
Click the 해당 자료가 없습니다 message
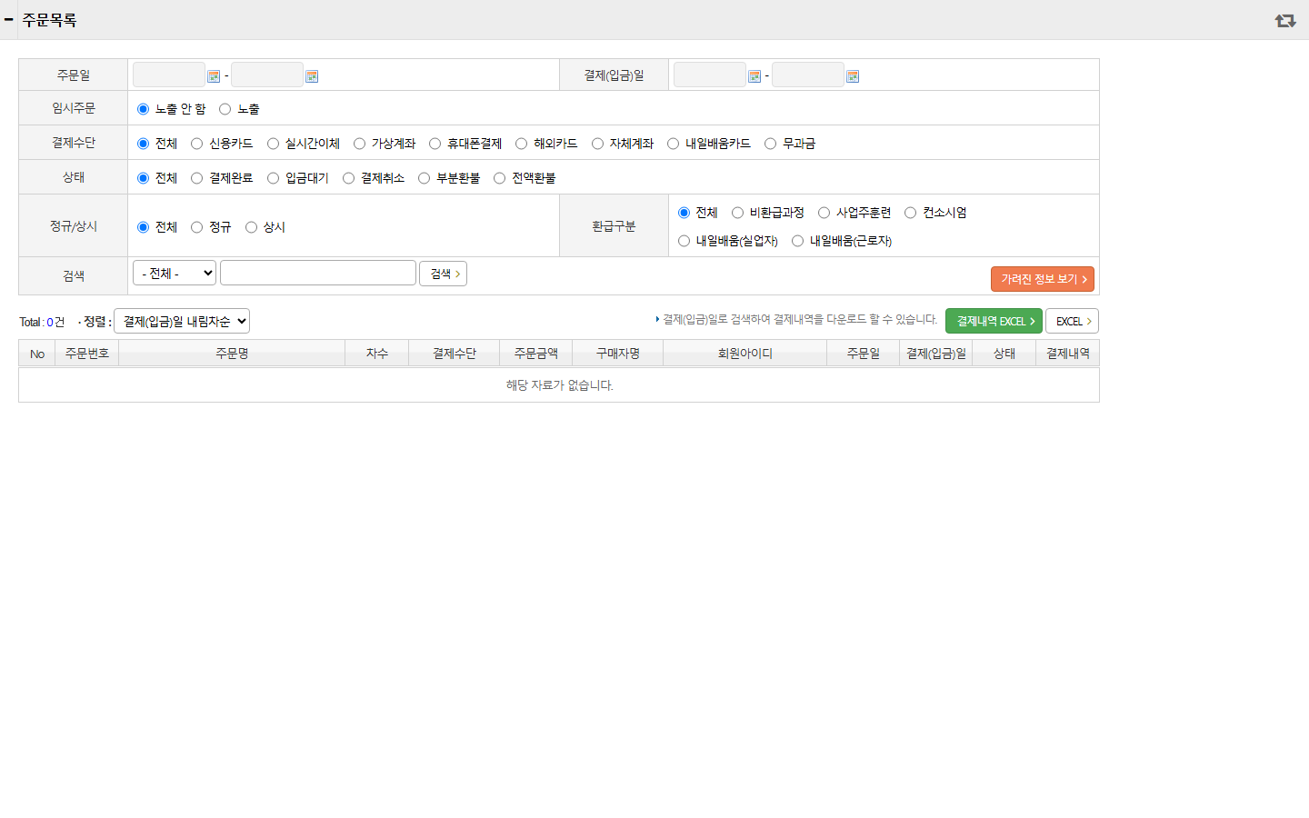pyautogui.click(x=560, y=385)
